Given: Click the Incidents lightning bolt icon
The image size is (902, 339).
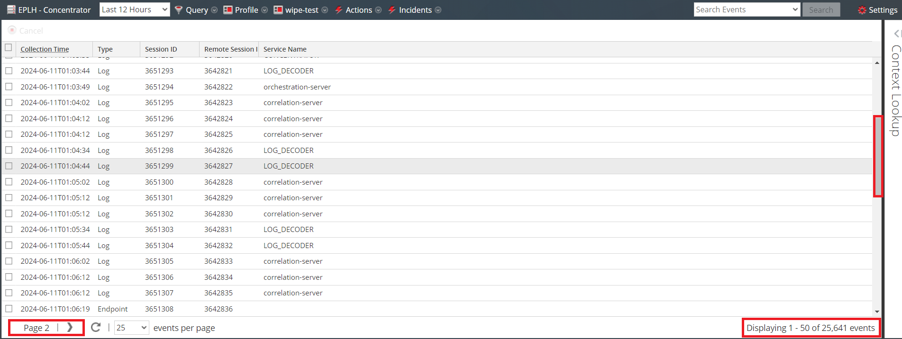Looking at the screenshot, I should [392, 10].
